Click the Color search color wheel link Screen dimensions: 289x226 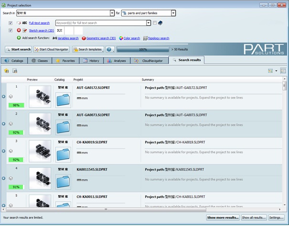point(129,38)
